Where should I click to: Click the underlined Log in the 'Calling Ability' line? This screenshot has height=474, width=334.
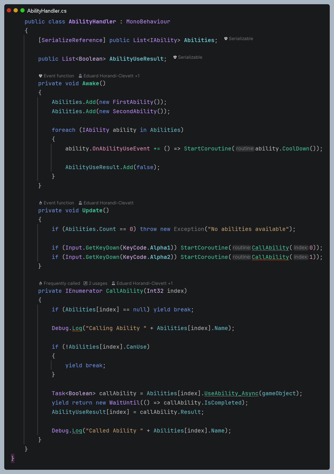(x=77, y=328)
